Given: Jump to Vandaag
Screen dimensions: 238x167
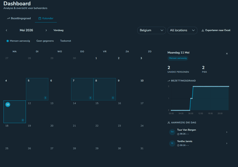Looking at the screenshot, I should (x=58, y=30).
